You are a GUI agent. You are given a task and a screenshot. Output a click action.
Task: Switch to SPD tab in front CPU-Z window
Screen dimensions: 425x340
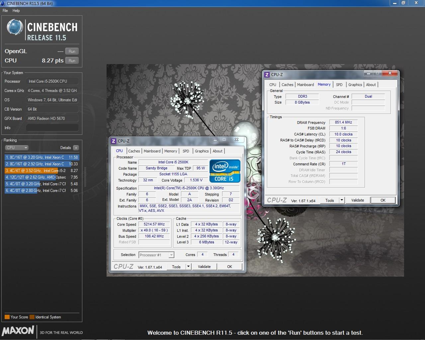point(186,151)
